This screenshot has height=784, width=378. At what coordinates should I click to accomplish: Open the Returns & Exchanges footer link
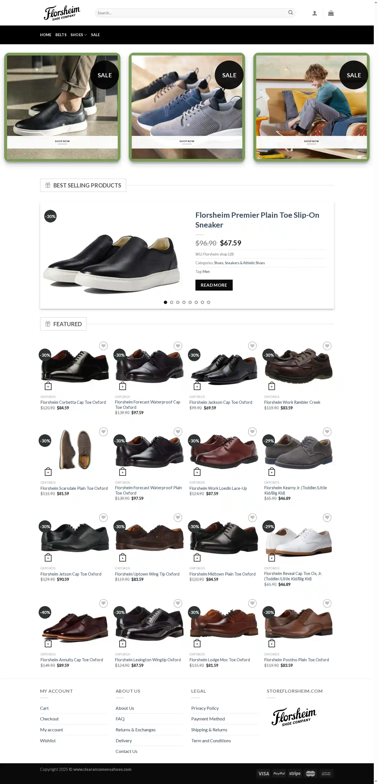point(135,730)
